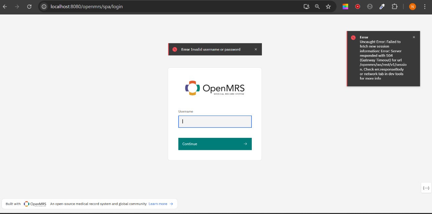Open the orange N profile avatar
The width and height of the screenshot is (432, 214).
[x=412, y=6]
